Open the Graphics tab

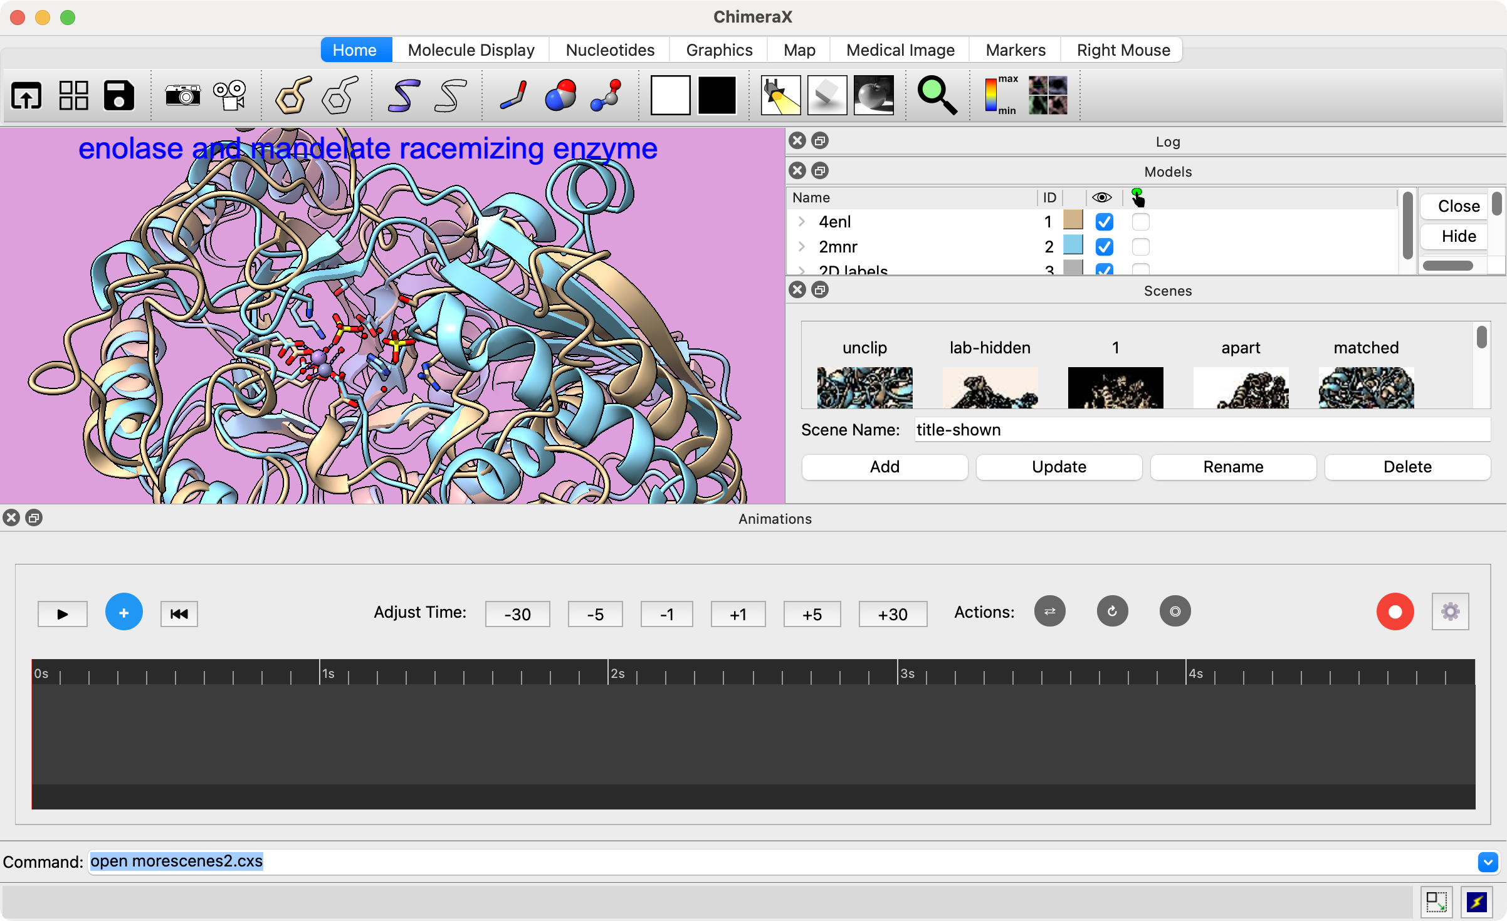(719, 50)
